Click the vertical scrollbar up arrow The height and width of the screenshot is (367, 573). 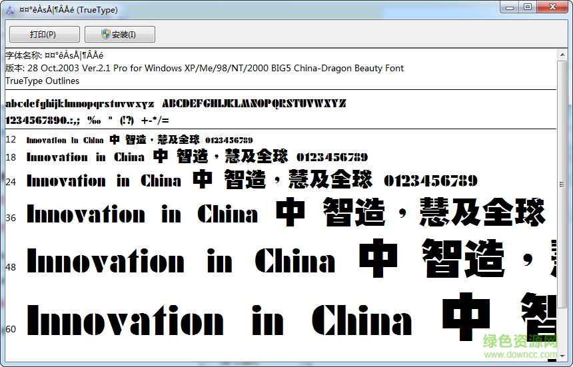point(562,55)
